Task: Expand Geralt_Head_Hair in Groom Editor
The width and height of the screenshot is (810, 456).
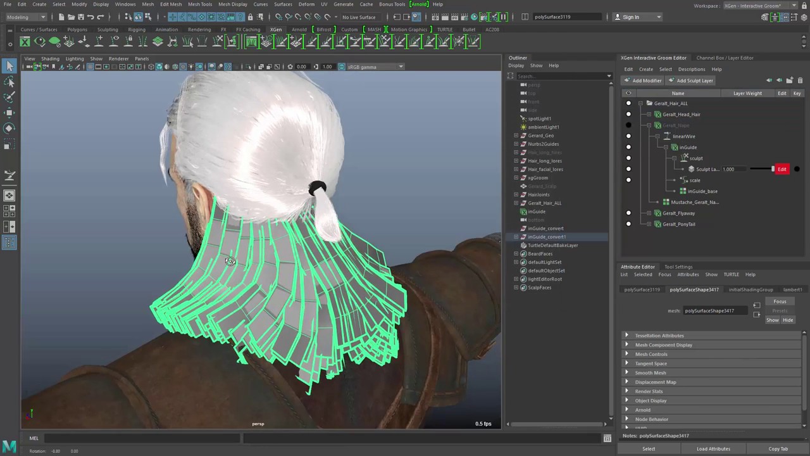Action: coord(649,115)
